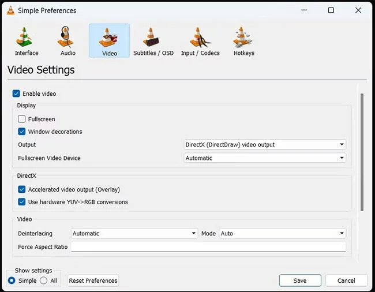Image resolution: width=375 pixels, height=292 pixels.
Task: Toggle Use hardware YUV->RGB conversions
Action: (21, 202)
